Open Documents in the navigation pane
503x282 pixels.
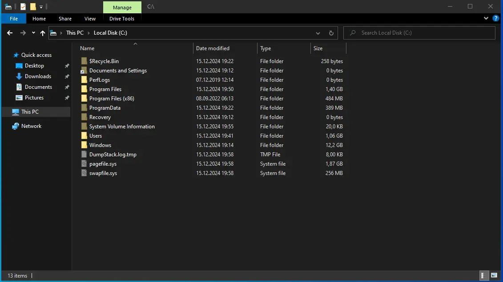point(38,87)
